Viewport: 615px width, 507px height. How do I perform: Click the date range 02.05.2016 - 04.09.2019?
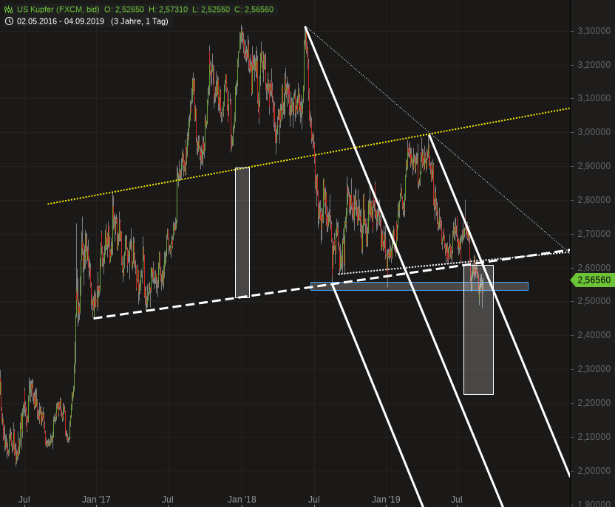(x=61, y=21)
